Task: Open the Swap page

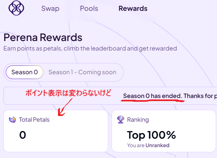Action: tap(50, 8)
